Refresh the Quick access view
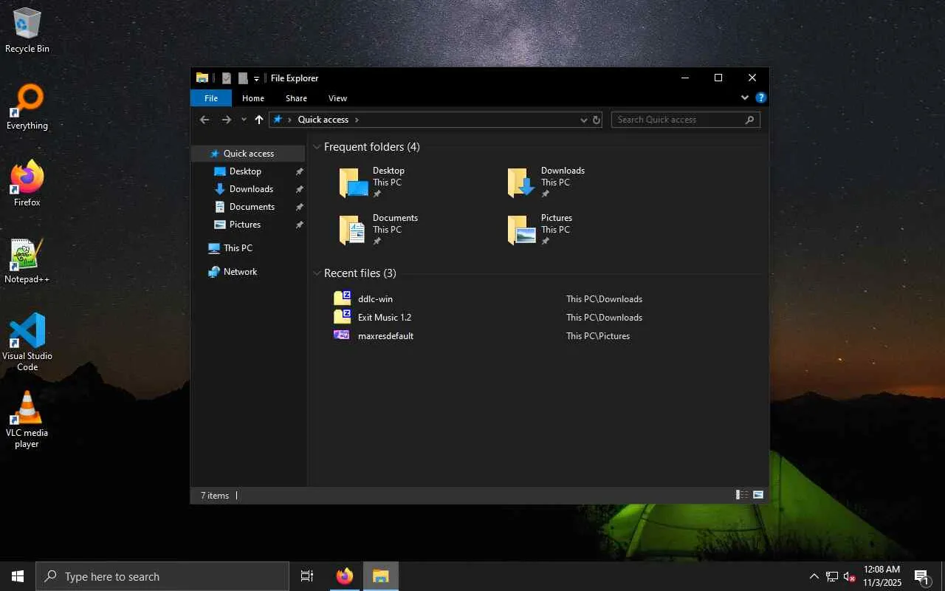This screenshot has height=591, width=945. (597, 120)
